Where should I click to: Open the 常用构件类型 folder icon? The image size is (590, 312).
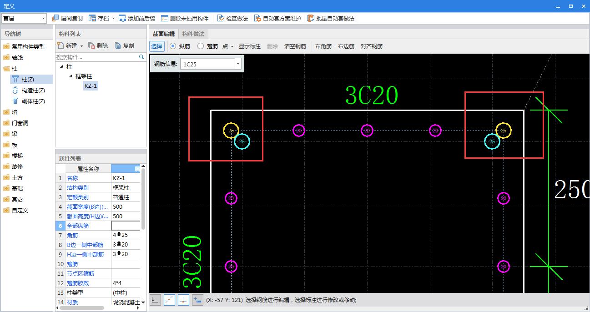point(6,46)
